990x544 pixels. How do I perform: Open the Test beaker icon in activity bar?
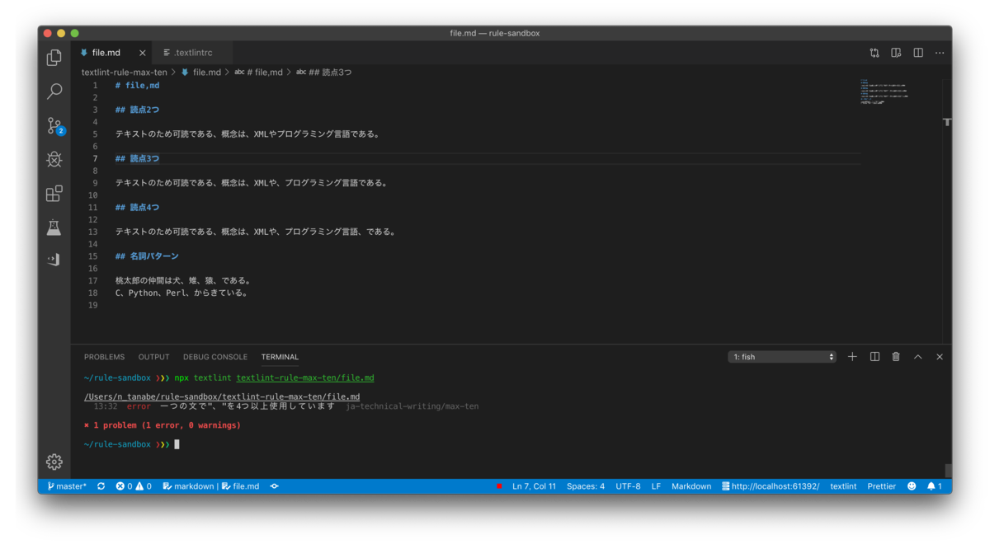54,227
